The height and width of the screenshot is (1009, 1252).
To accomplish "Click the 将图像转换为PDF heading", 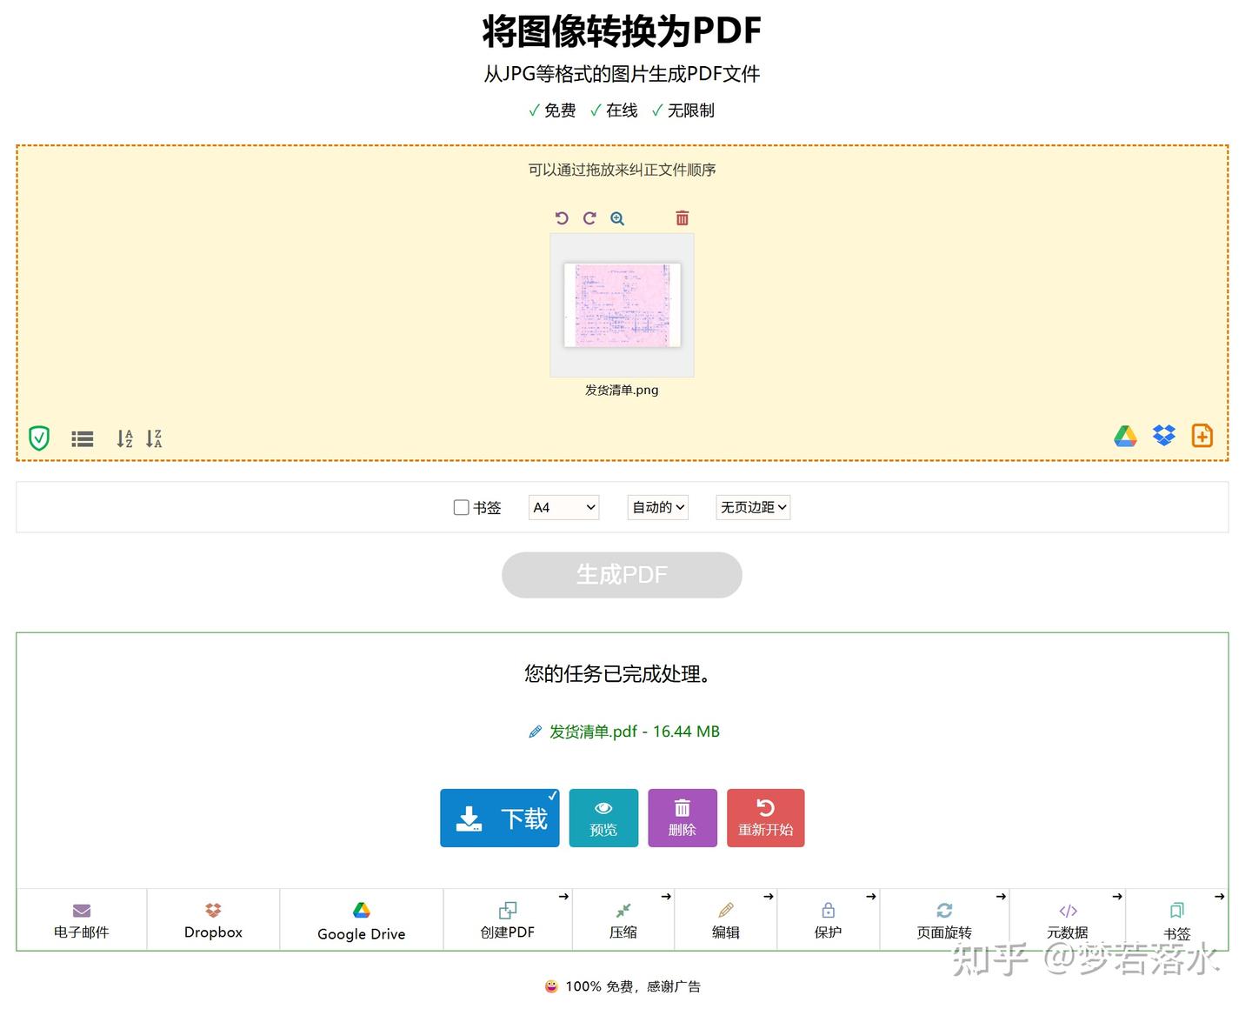I will 622,31.
